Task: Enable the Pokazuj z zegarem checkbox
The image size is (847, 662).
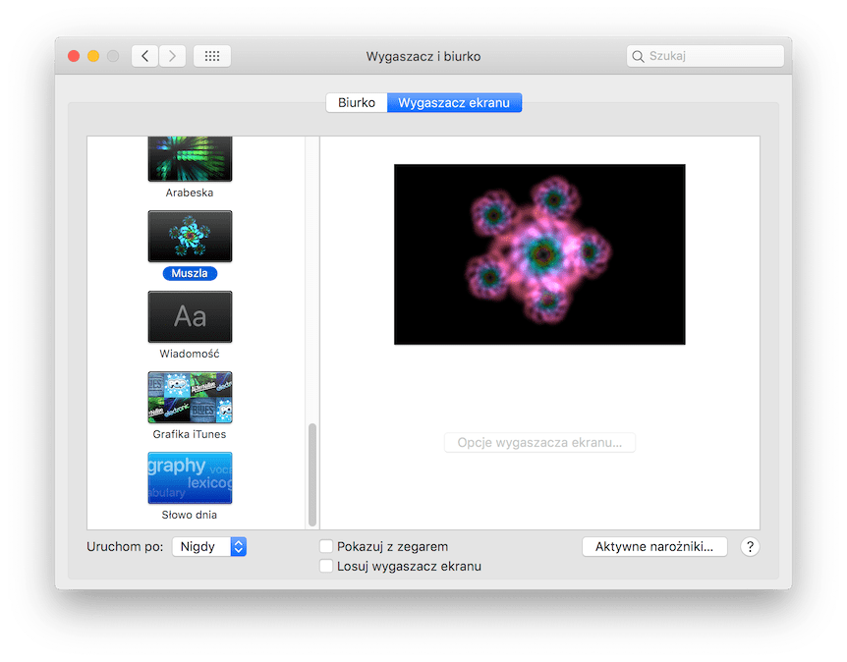Action: (x=326, y=546)
